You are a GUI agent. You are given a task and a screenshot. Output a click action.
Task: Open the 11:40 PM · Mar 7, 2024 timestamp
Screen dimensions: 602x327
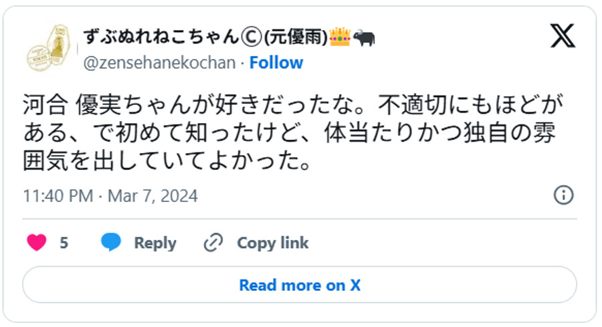(x=110, y=196)
